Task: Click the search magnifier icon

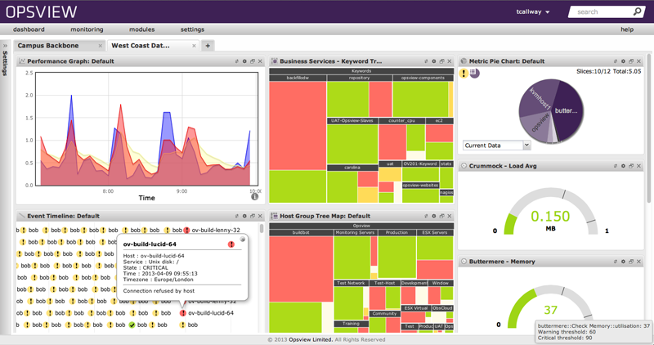Action: point(637,11)
